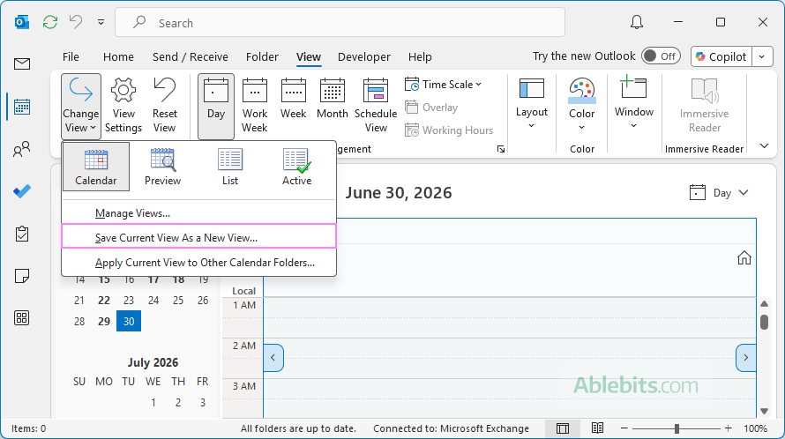Click the Copilot button

721,56
